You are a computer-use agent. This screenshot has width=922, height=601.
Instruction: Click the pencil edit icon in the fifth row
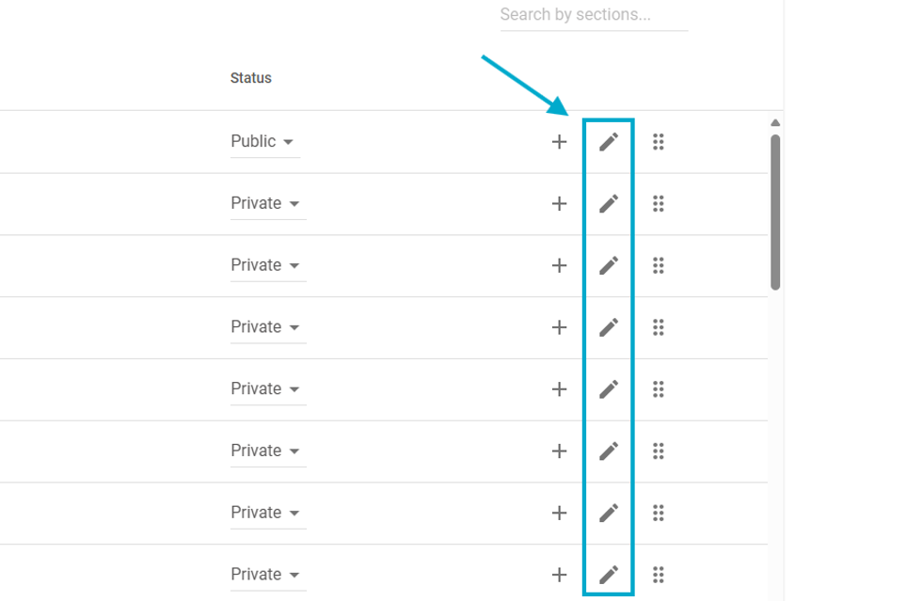(609, 388)
